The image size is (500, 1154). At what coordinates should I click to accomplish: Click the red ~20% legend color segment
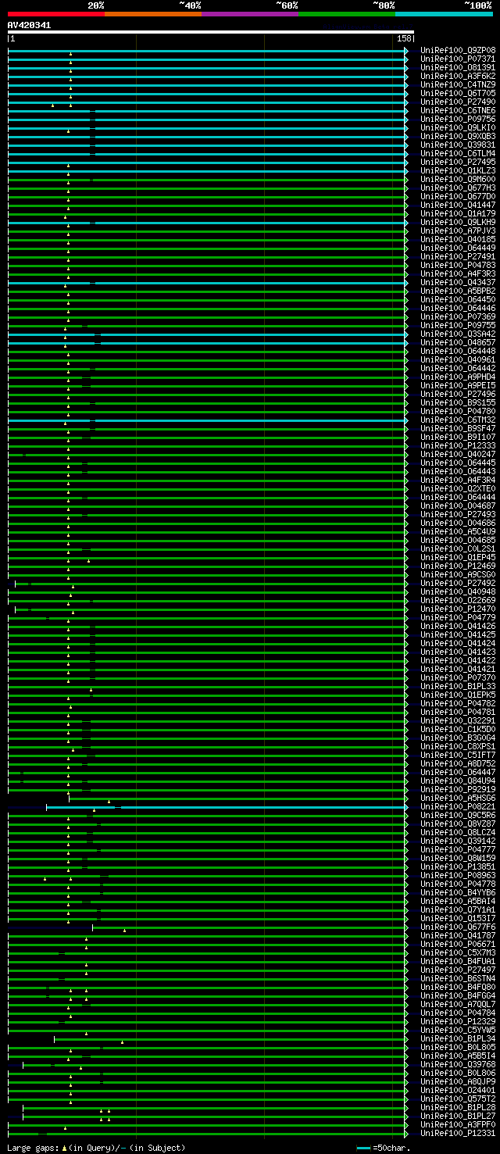55,14
